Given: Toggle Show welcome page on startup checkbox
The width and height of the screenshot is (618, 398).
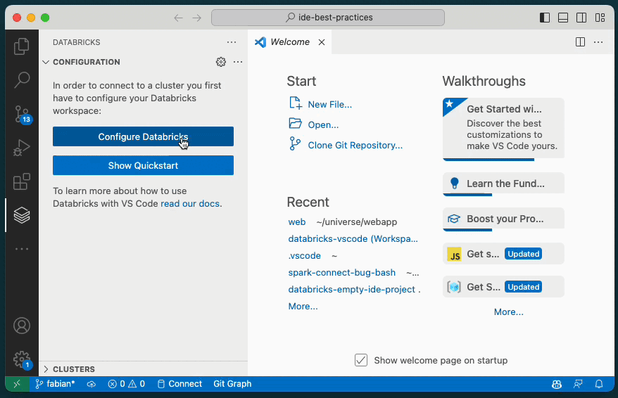Looking at the screenshot, I should [361, 360].
